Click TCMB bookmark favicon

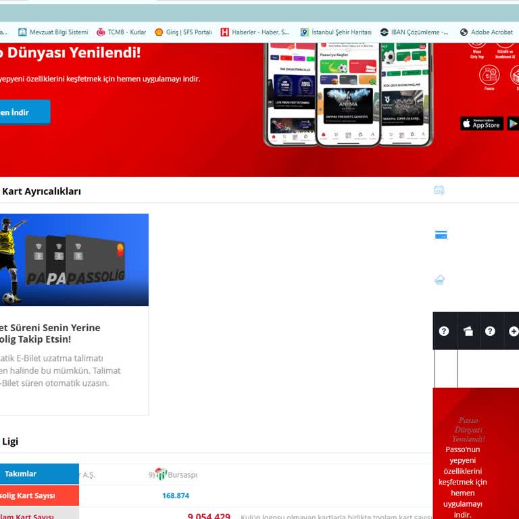[x=101, y=32]
